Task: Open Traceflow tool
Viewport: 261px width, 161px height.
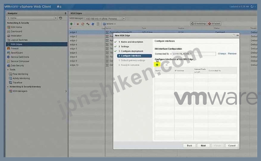Action: [x=16, y=83]
